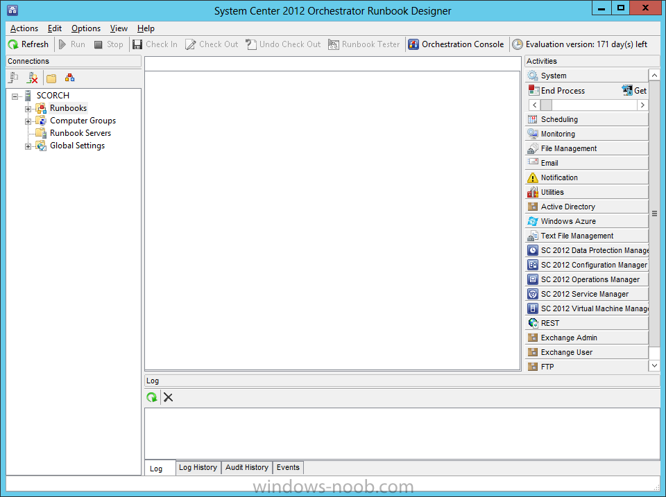The width and height of the screenshot is (666, 497).
Task: Open the Monitoring activities category
Action: [x=587, y=134]
